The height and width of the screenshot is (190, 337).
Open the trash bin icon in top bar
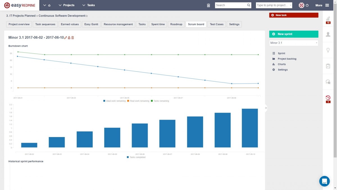click(x=208, y=5)
